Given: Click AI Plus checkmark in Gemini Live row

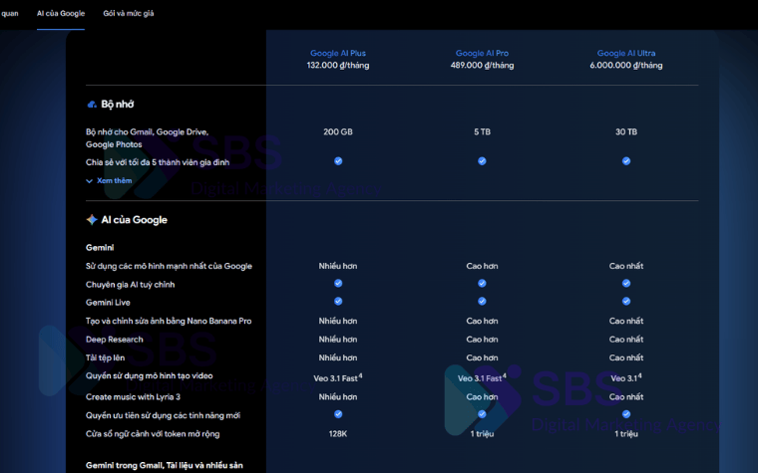Looking at the screenshot, I should click(x=338, y=301).
